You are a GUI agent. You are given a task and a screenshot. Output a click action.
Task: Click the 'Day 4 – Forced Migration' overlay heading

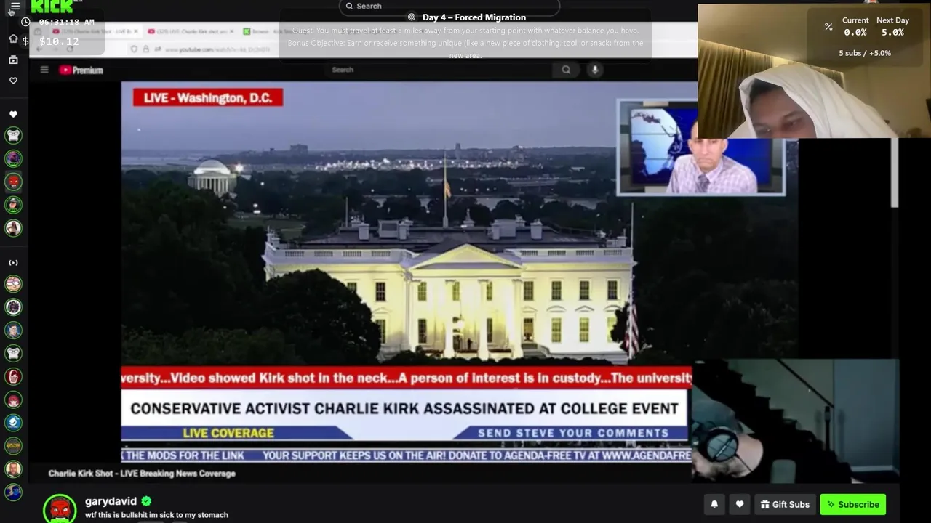tap(474, 17)
